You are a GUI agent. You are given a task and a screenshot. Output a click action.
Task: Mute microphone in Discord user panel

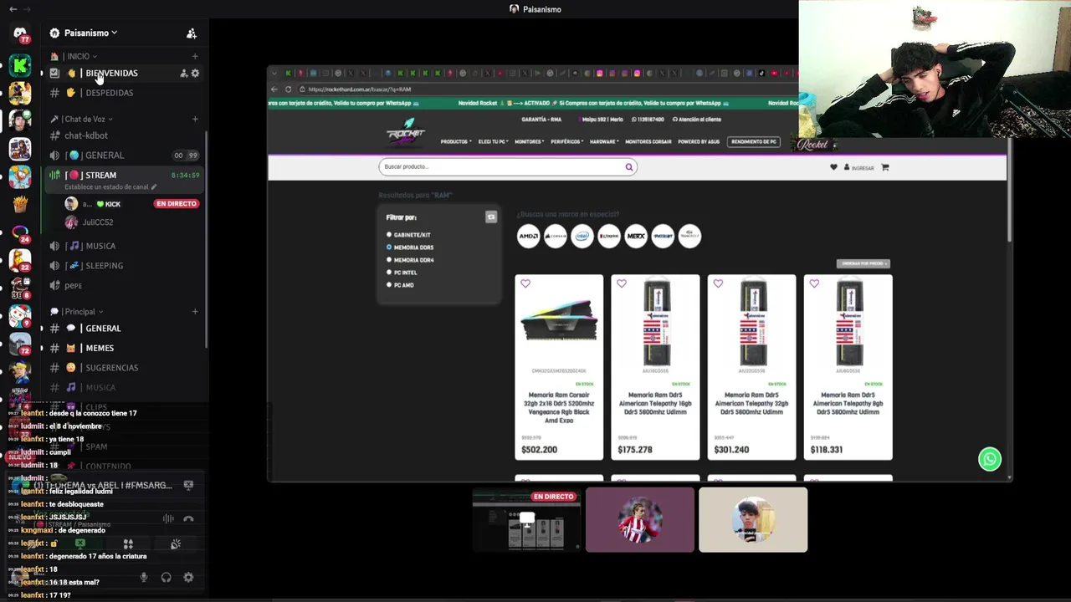tap(144, 577)
